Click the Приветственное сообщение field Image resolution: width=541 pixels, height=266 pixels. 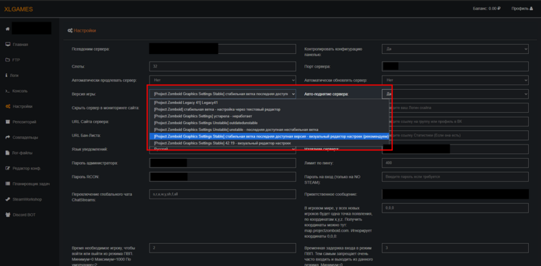tap(455, 194)
